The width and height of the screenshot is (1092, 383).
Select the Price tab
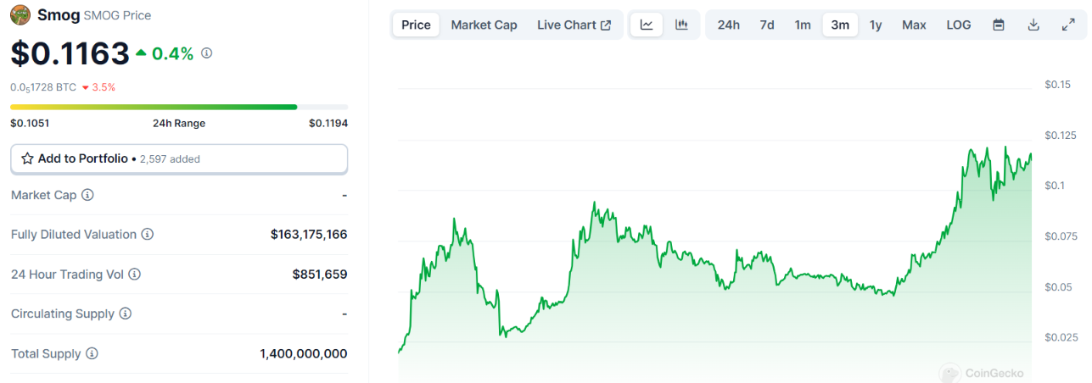click(x=416, y=25)
